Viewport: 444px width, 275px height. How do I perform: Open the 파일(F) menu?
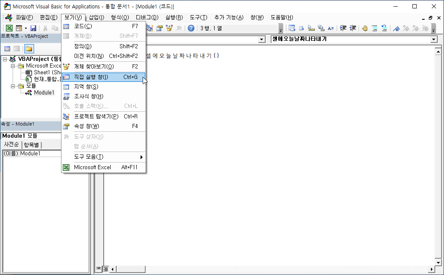coord(24,18)
